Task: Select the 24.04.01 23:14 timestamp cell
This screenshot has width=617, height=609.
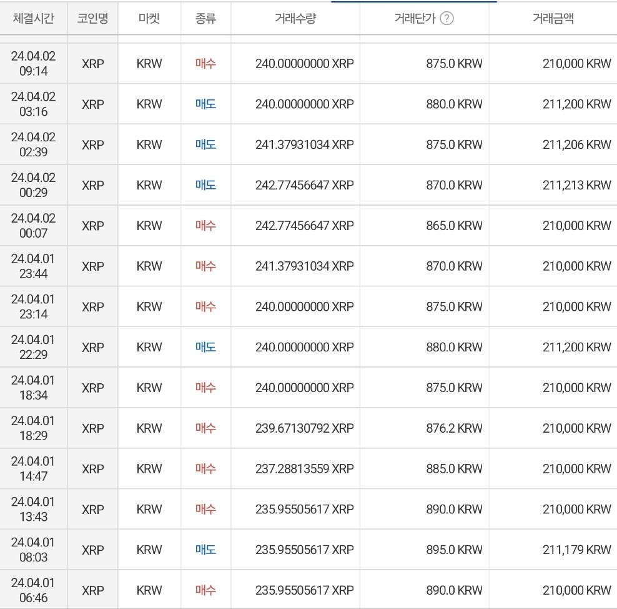Action: [34, 307]
